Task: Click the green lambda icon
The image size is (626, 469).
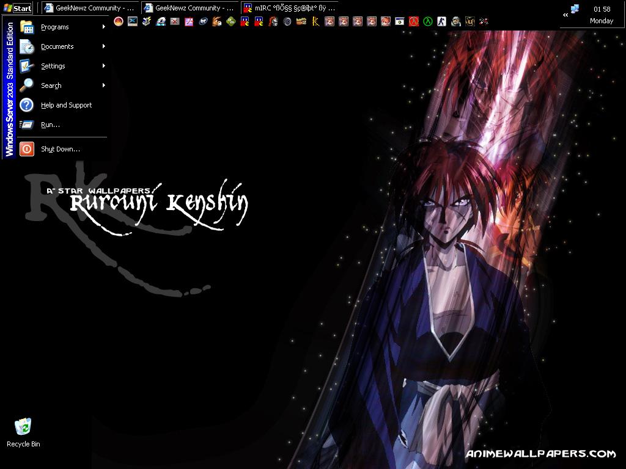Action: 428,21
